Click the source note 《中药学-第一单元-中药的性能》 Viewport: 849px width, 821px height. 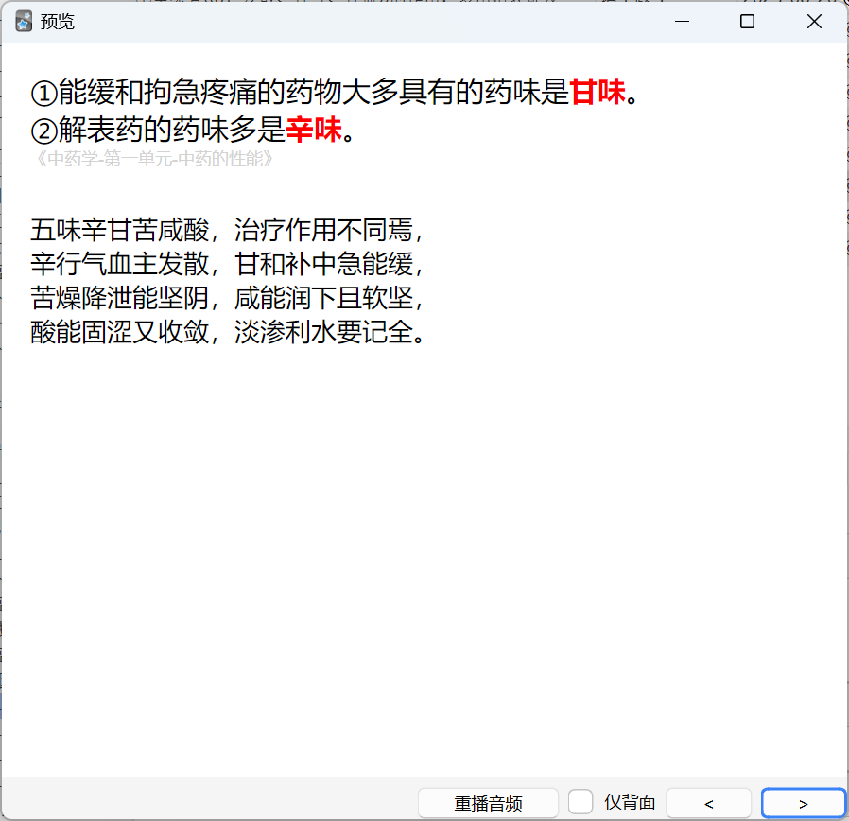pyautogui.click(x=153, y=159)
